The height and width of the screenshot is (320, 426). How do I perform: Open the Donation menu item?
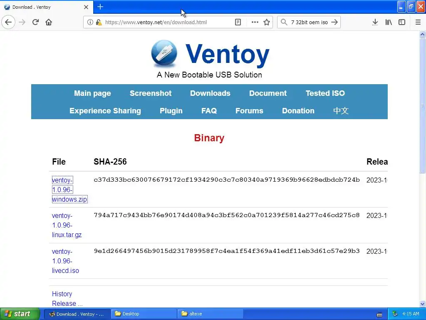pyautogui.click(x=298, y=111)
